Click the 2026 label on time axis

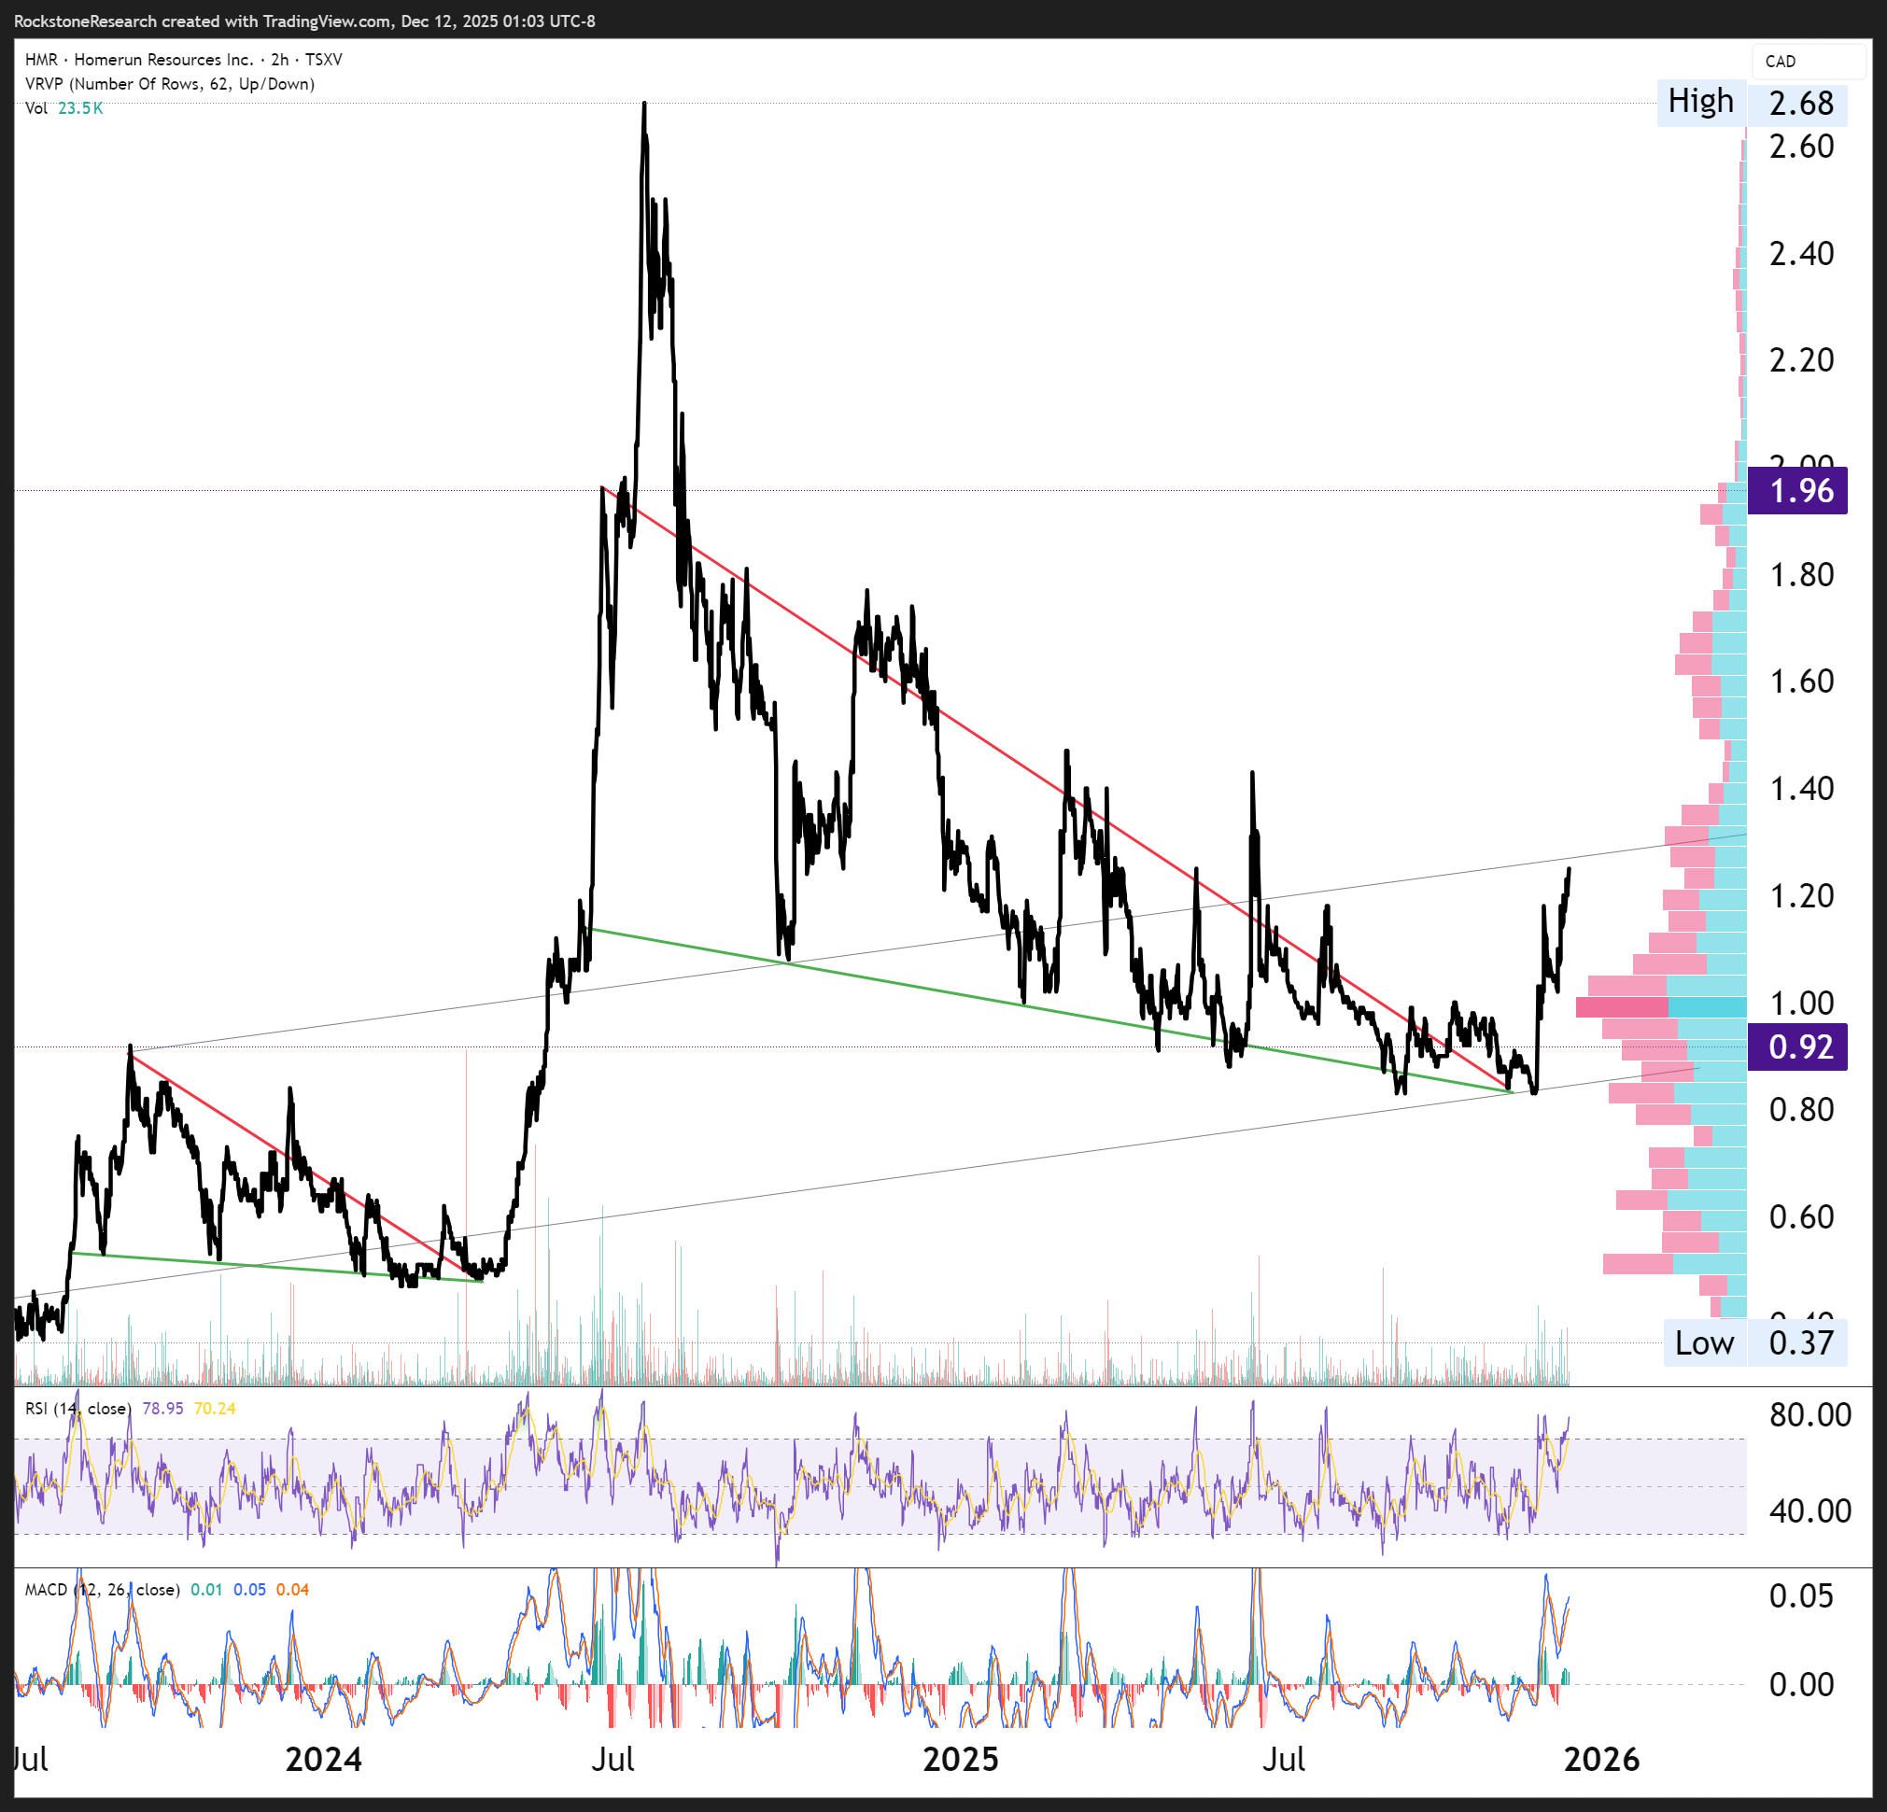(1601, 1760)
